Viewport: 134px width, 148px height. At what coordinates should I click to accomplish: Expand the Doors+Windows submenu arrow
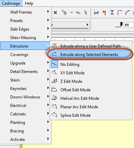tap(48, 96)
